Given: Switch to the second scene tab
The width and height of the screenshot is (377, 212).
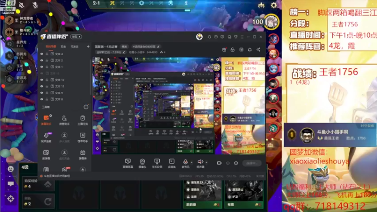Looking at the screenshot, I should 63,46.
